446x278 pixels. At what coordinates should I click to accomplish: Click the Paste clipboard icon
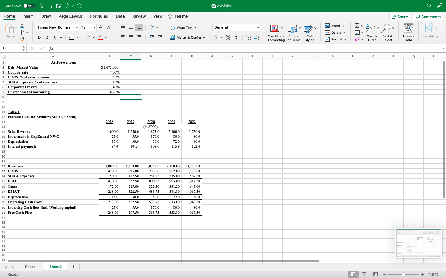(x=9, y=29)
